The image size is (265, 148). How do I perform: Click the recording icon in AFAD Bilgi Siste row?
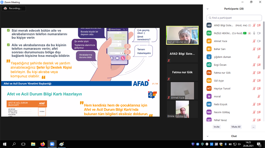point(249,25)
